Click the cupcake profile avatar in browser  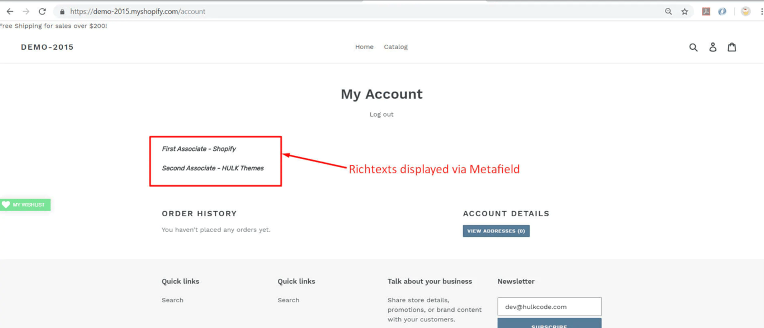point(746,11)
